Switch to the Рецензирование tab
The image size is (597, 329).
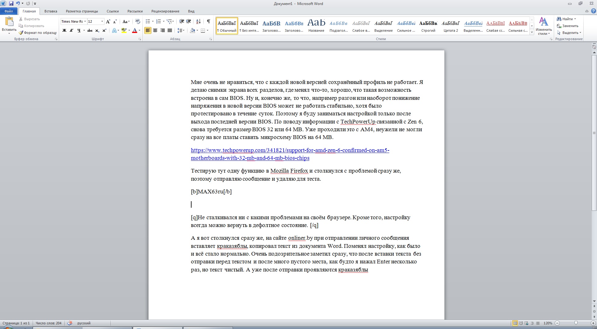(x=165, y=11)
